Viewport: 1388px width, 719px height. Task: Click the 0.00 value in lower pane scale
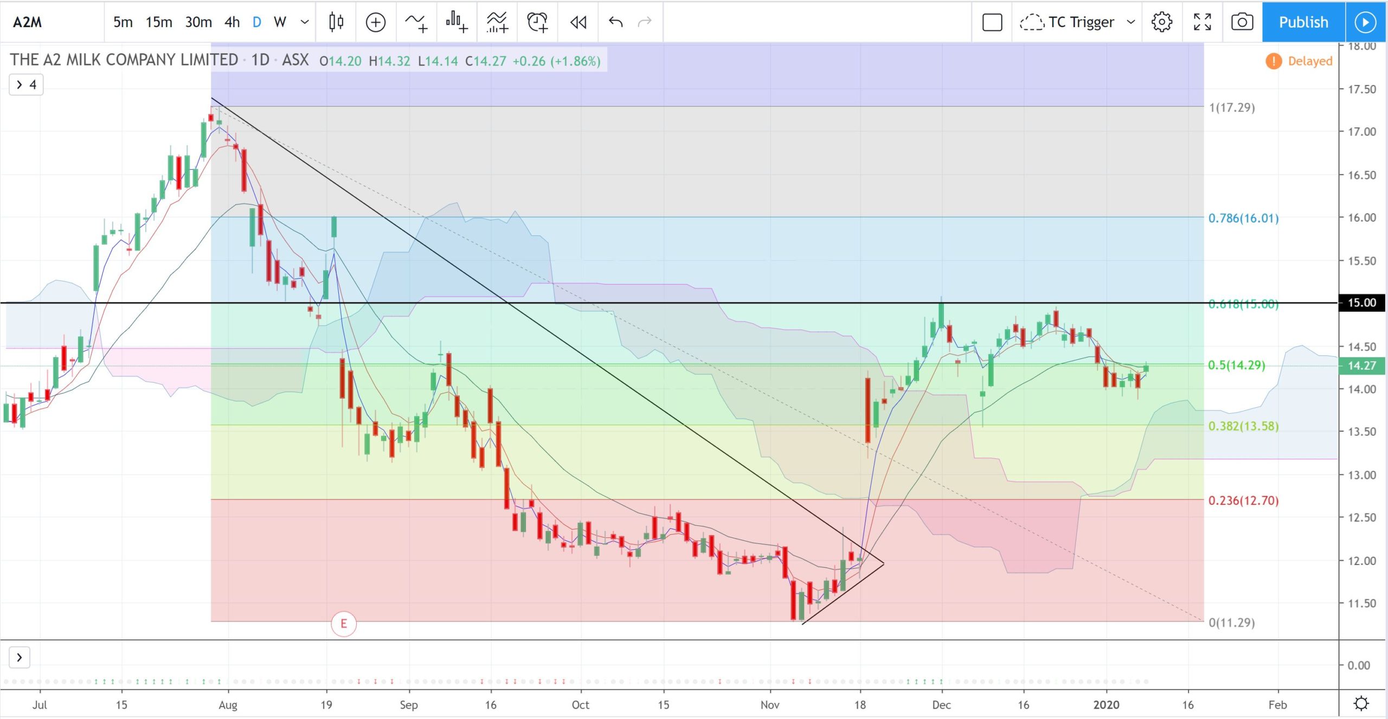(1359, 665)
